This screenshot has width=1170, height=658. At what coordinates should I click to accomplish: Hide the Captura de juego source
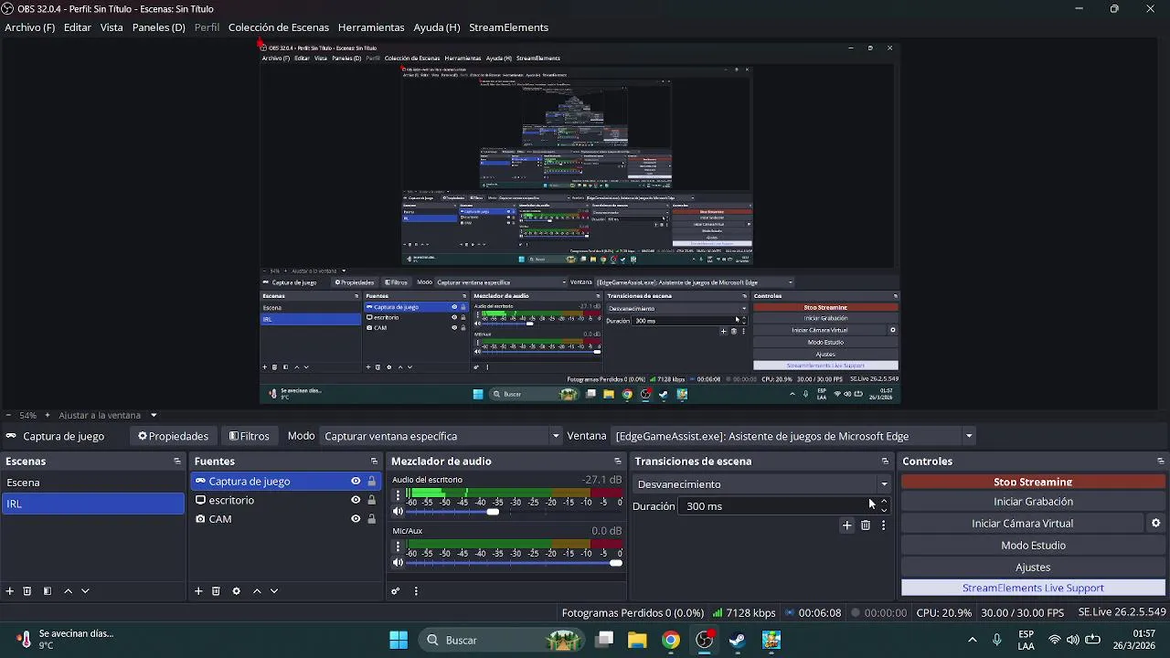click(356, 482)
